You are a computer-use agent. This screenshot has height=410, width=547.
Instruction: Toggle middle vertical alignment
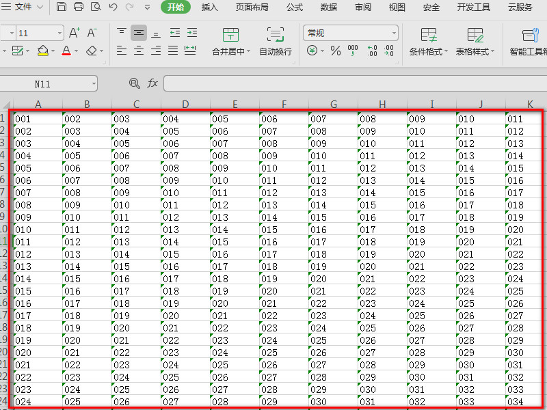[139, 33]
